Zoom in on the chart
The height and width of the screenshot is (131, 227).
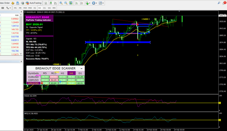coord(61,3)
